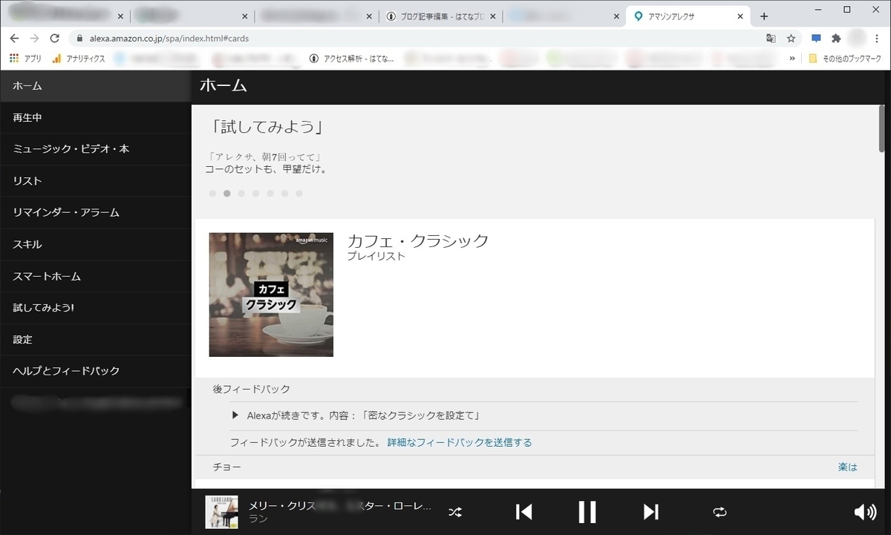
Task: Open the now-playing album art thumbnail
Action: coord(221,512)
